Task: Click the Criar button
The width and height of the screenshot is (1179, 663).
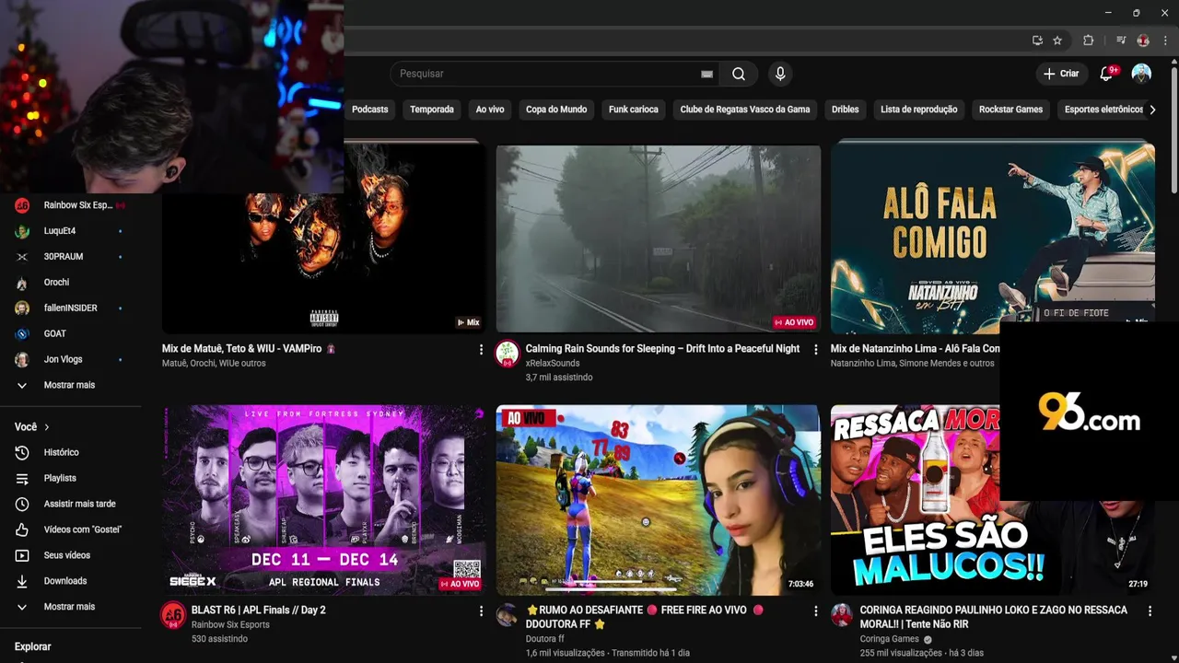Action: tap(1061, 74)
